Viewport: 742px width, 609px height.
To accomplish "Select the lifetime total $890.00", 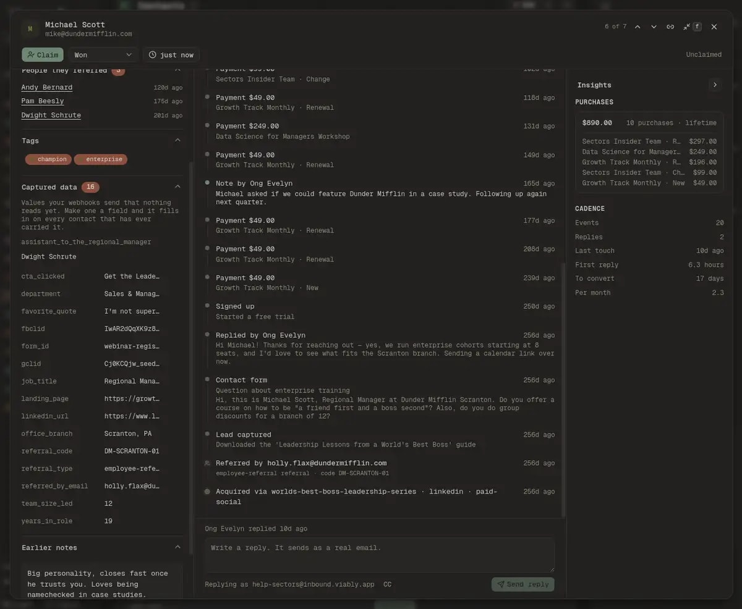I will [597, 123].
